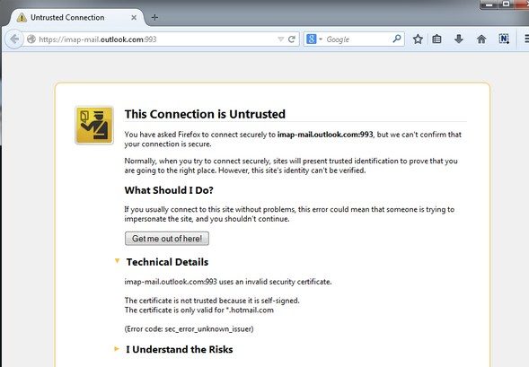Click the globe site identity icon
Viewport: 529px width, 367px height.
(31, 39)
